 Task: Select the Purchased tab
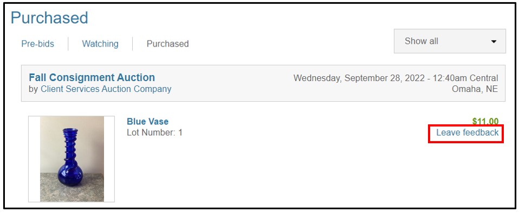pyautogui.click(x=167, y=44)
